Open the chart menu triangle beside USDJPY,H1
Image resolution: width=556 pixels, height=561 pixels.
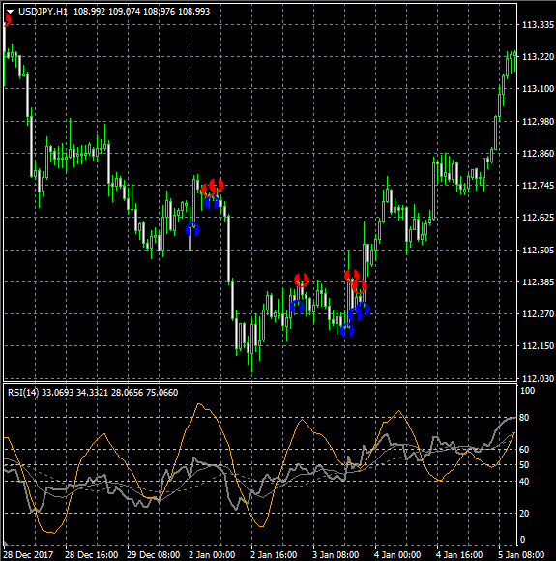point(10,12)
